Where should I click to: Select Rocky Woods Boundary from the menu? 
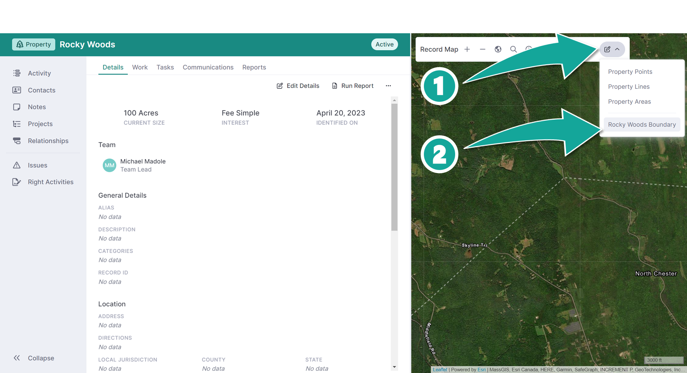pyautogui.click(x=642, y=124)
